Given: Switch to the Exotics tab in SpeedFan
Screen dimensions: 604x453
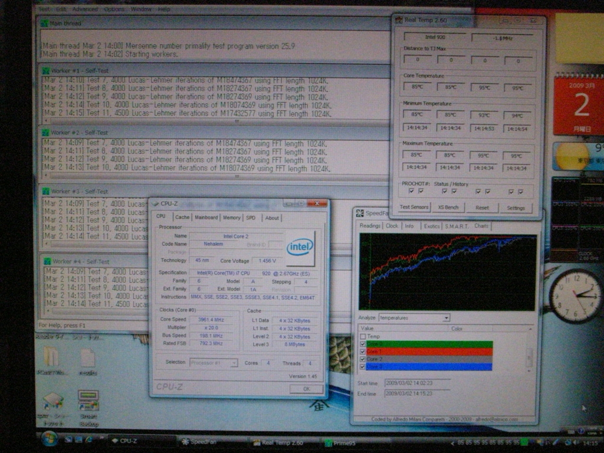Looking at the screenshot, I should 431,226.
